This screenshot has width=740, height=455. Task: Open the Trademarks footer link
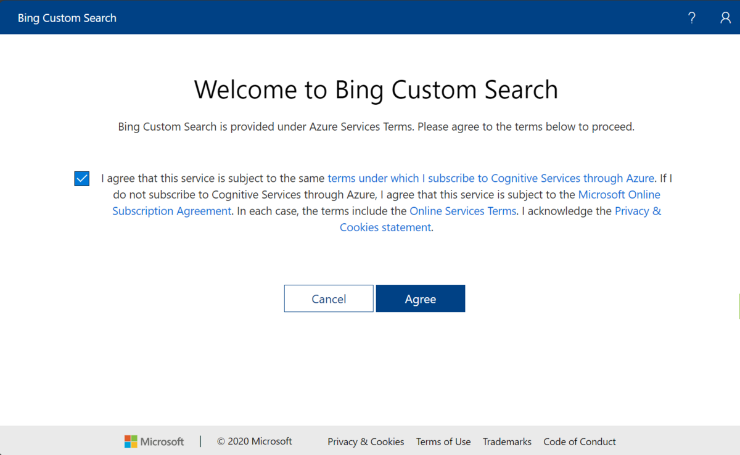(507, 441)
